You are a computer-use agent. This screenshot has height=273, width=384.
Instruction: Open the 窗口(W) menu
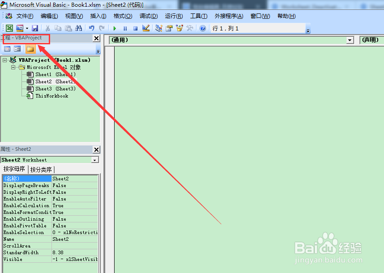tap(260, 16)
